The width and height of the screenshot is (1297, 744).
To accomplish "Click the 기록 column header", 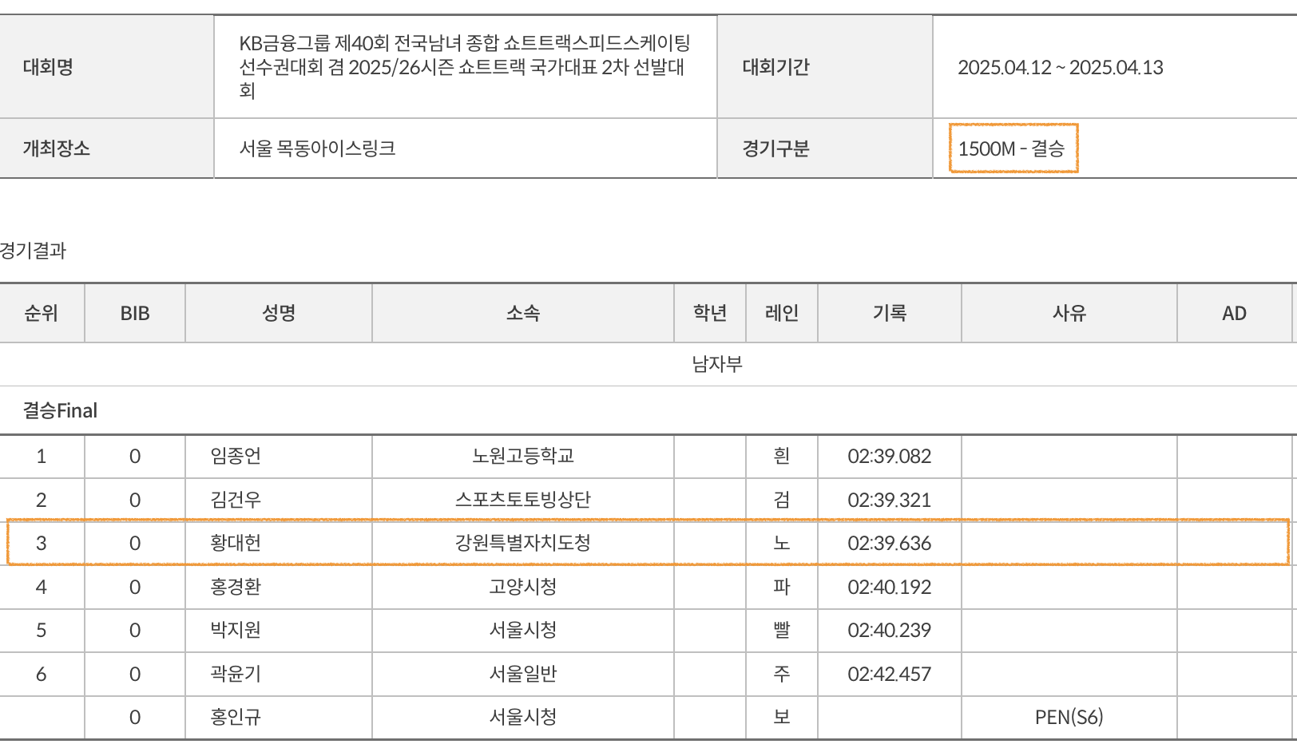I will click(889, 313).
